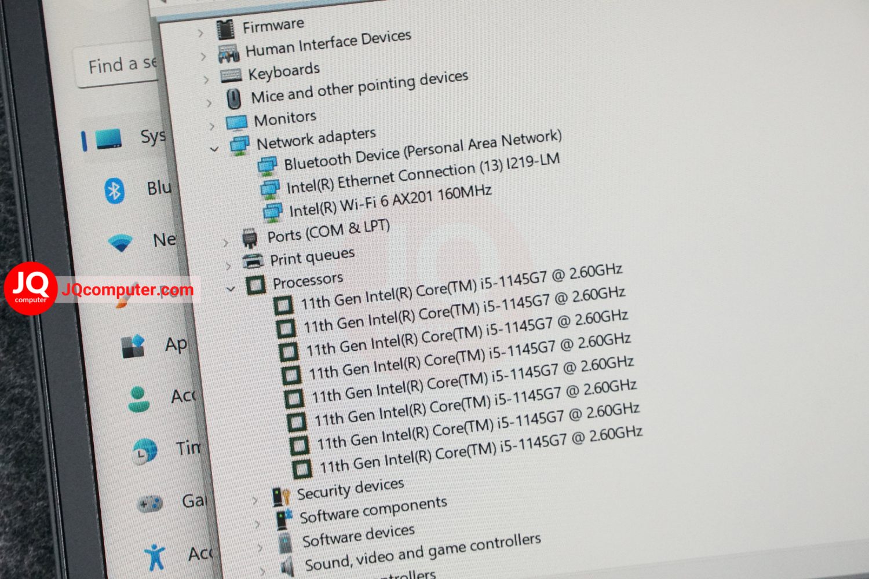Open Gaming settings via the controller icon

(150, 503)
